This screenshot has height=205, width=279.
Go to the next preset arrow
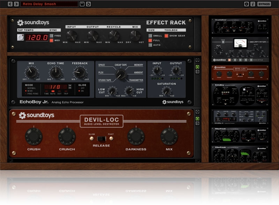(16, 4)
